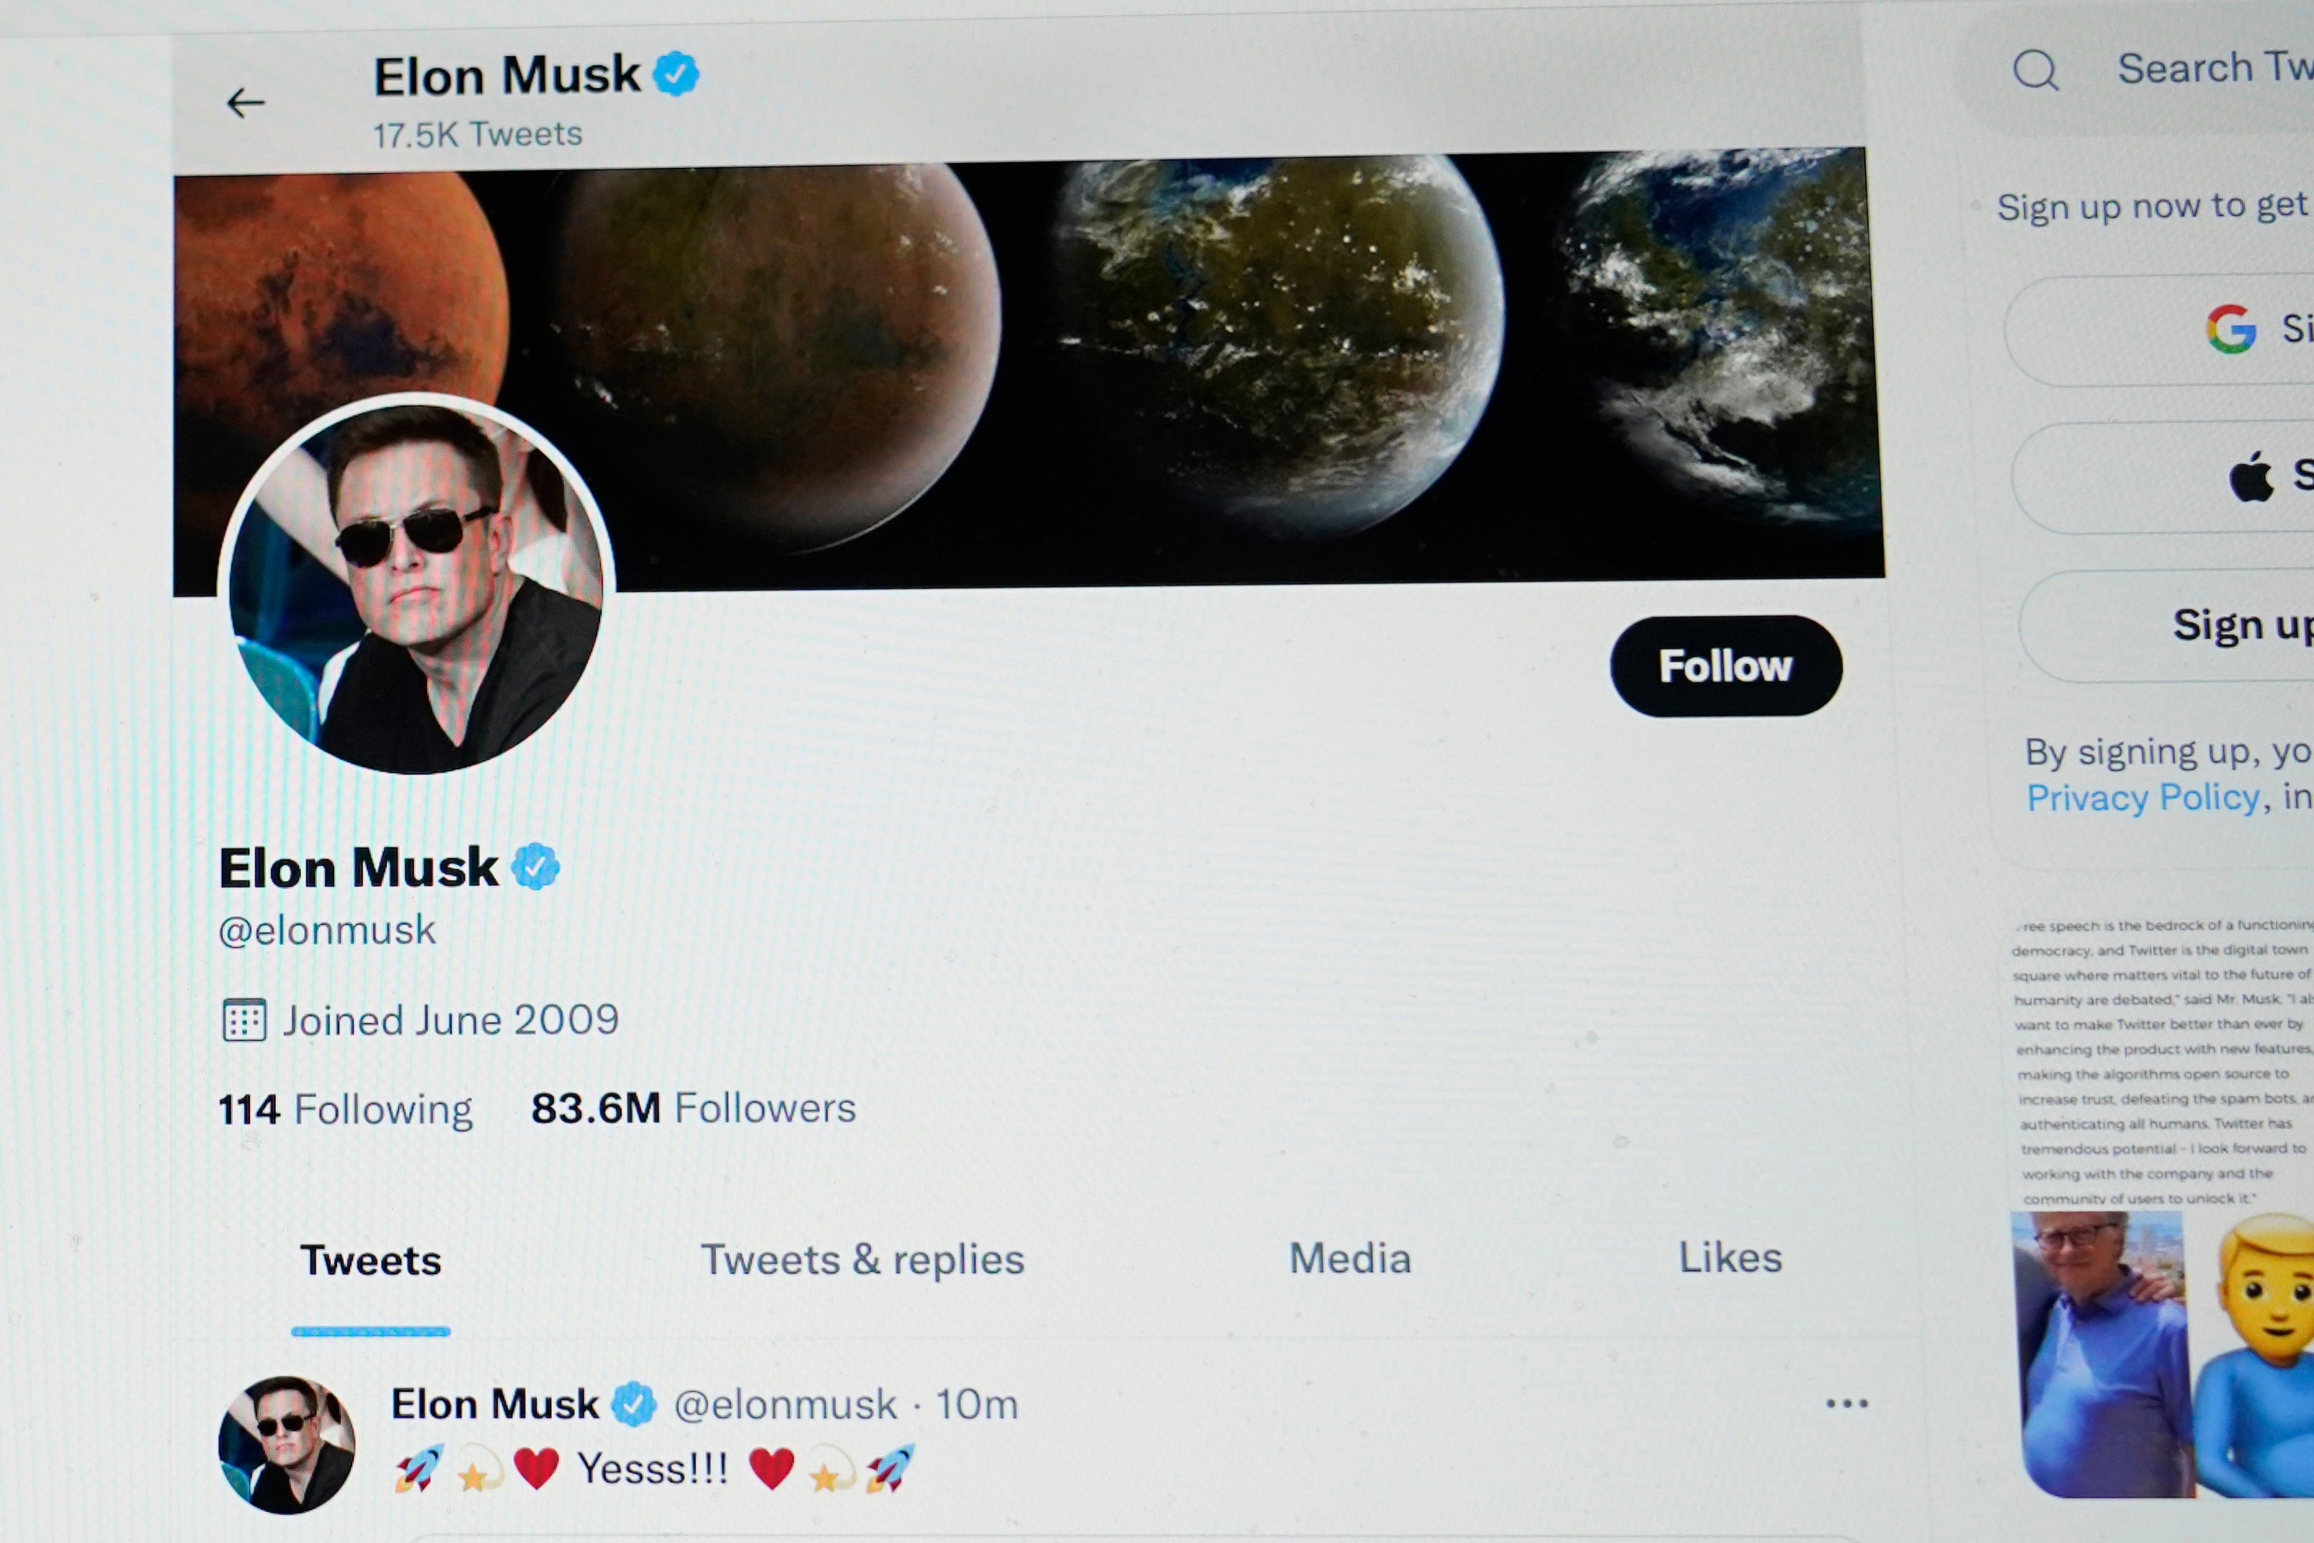This screenshot has width=2314, height=1543.
Task: Click the search magnifier icon
Action: coord(2037,69)
